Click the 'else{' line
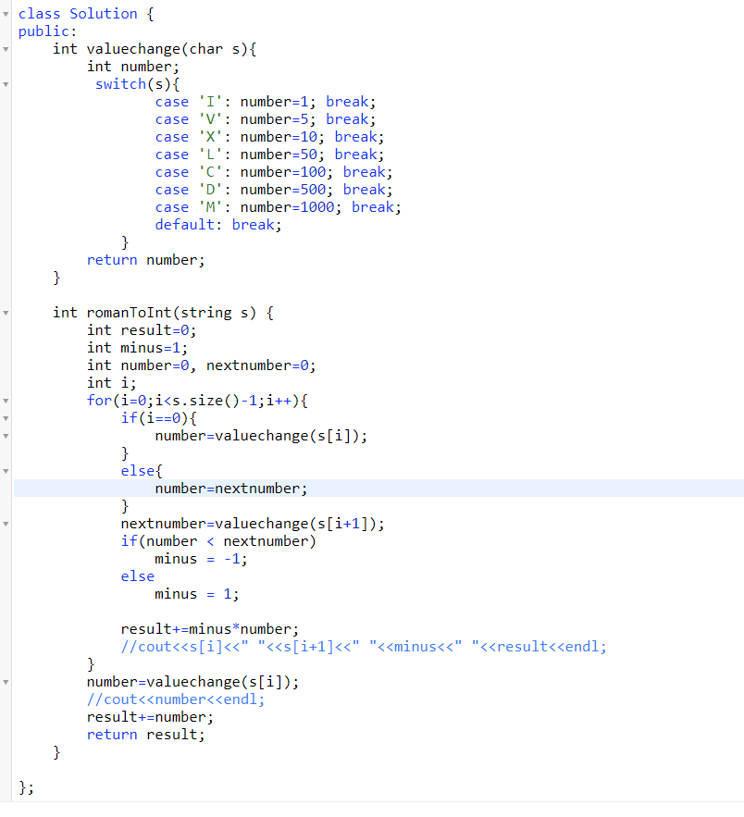The image size is (744, 817). [142, 471]
